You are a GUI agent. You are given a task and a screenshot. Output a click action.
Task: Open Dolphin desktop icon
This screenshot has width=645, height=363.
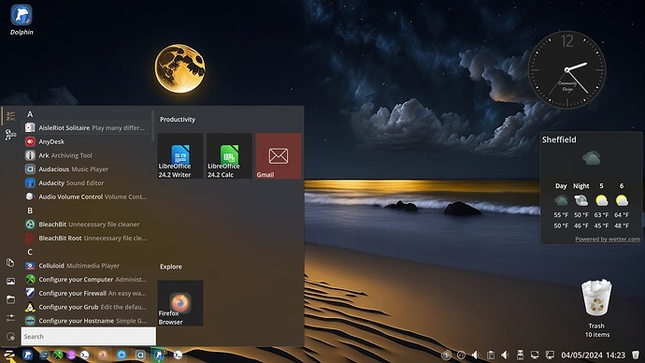[x=21, y=20]
